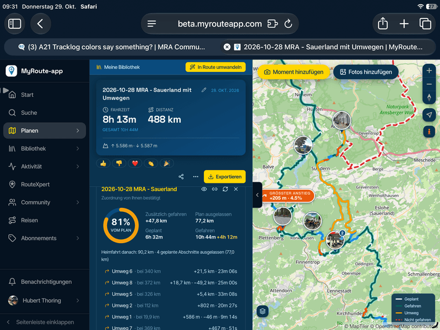
Task: Open Meine Bibliothek breadcrumb
Action: tap(118, 67)
